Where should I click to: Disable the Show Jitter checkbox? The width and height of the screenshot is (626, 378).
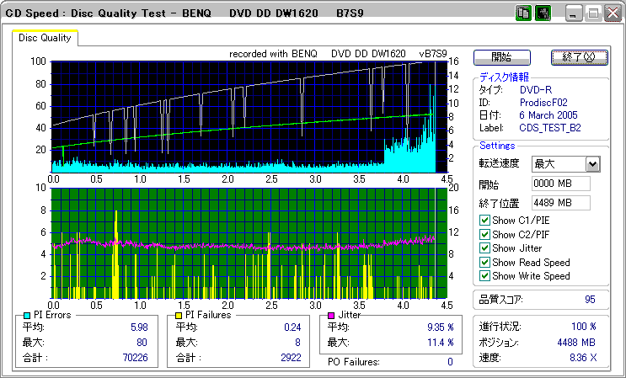pos(484,248)
